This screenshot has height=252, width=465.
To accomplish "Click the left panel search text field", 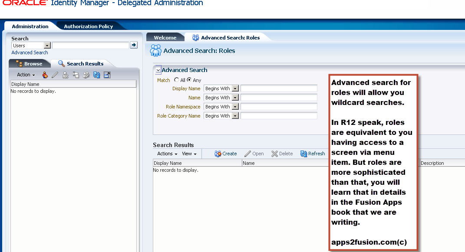I will pos(90,45).
